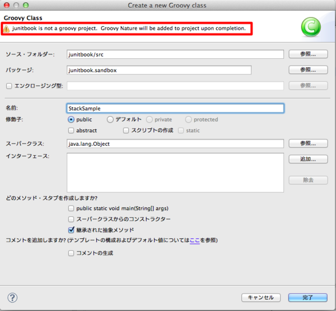The image size is (336, 311).
Task: Click the name field containing StackSample
Action: click(x=175, y=108)
